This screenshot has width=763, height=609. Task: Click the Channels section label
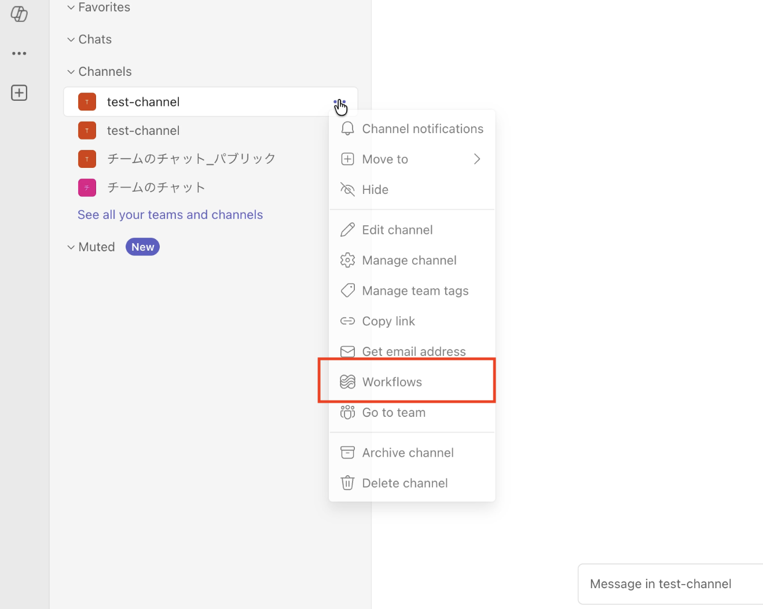click(105, 72)
